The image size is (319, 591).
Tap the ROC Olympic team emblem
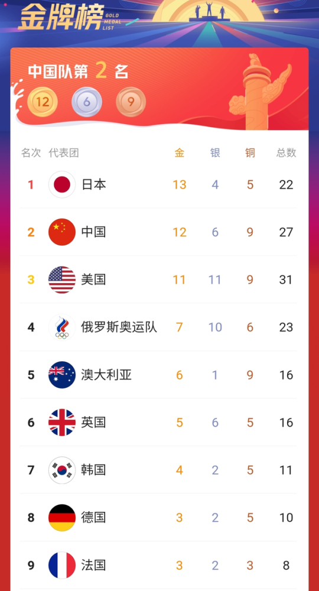coord(62,327)
